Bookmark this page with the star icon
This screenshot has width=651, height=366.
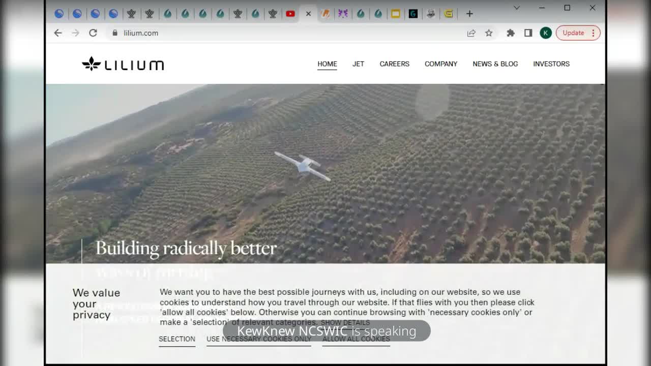pos(489,33)
